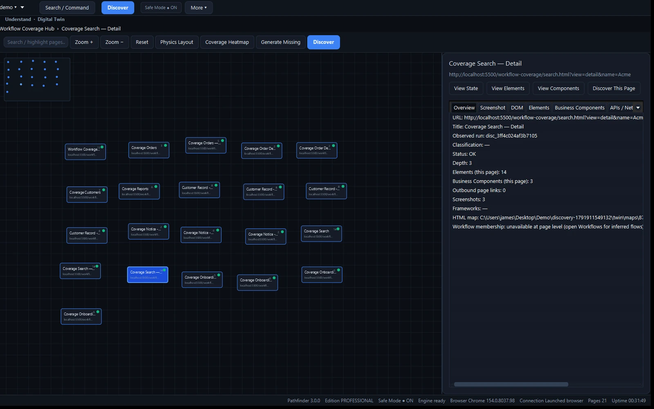The width and height of the screenshot is (654, 409).
Task: Select the Coverage Customers node
Action: tap(87, 194)
